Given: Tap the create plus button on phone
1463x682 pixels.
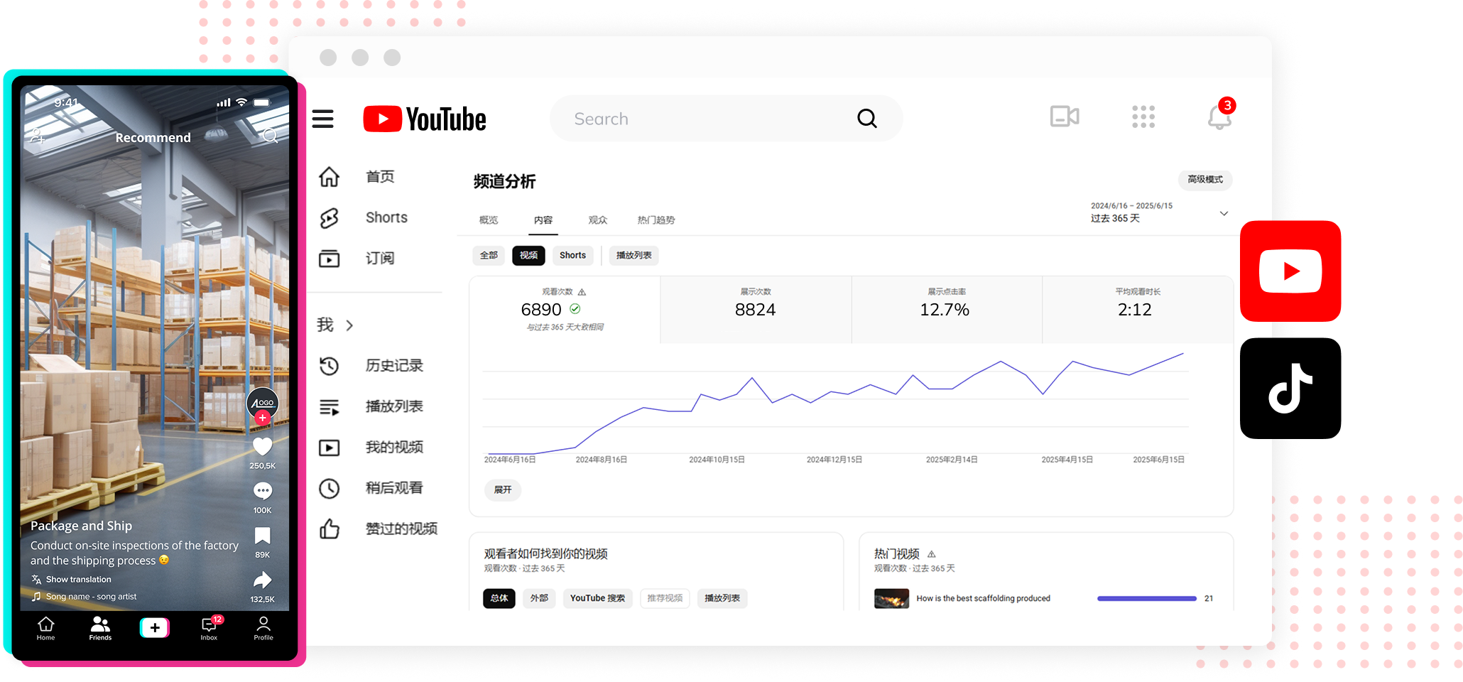Looking at the screenshot, I should pyautogui.click(x=155, y=628).
